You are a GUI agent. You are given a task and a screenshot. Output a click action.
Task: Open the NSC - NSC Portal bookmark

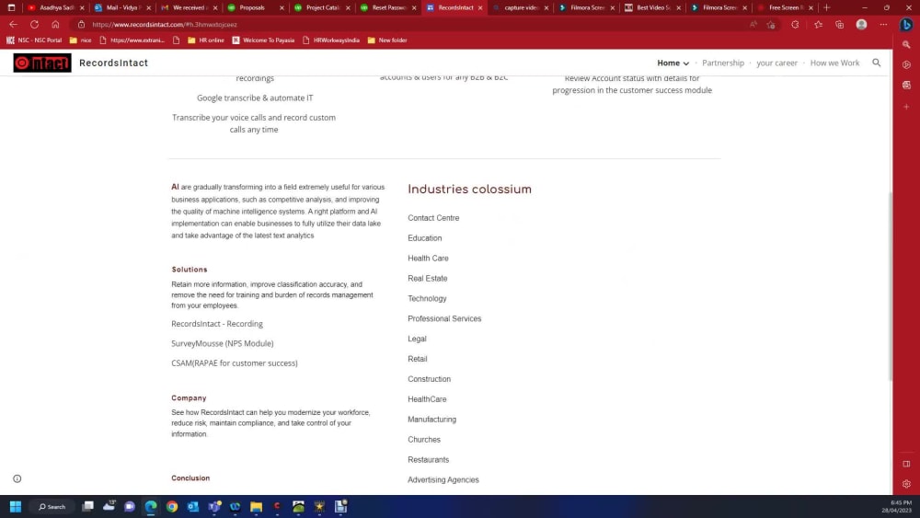click(34, 40)
